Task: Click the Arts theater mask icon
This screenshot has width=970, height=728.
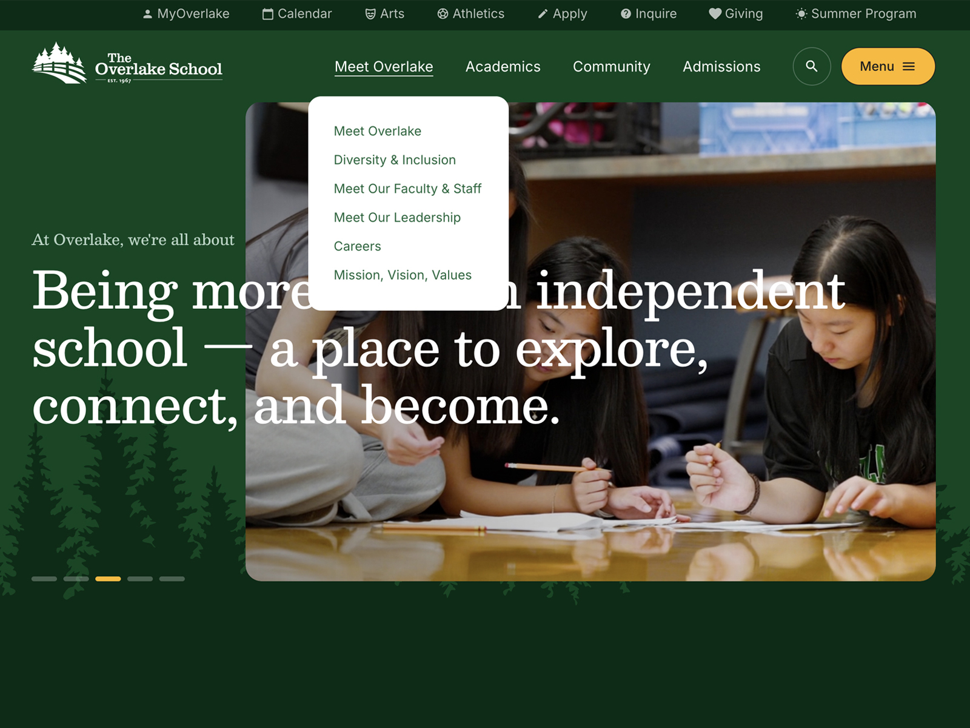Action: 370,14
